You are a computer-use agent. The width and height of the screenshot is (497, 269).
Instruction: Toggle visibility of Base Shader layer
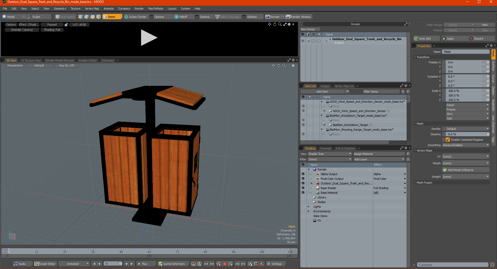point(303,188)
